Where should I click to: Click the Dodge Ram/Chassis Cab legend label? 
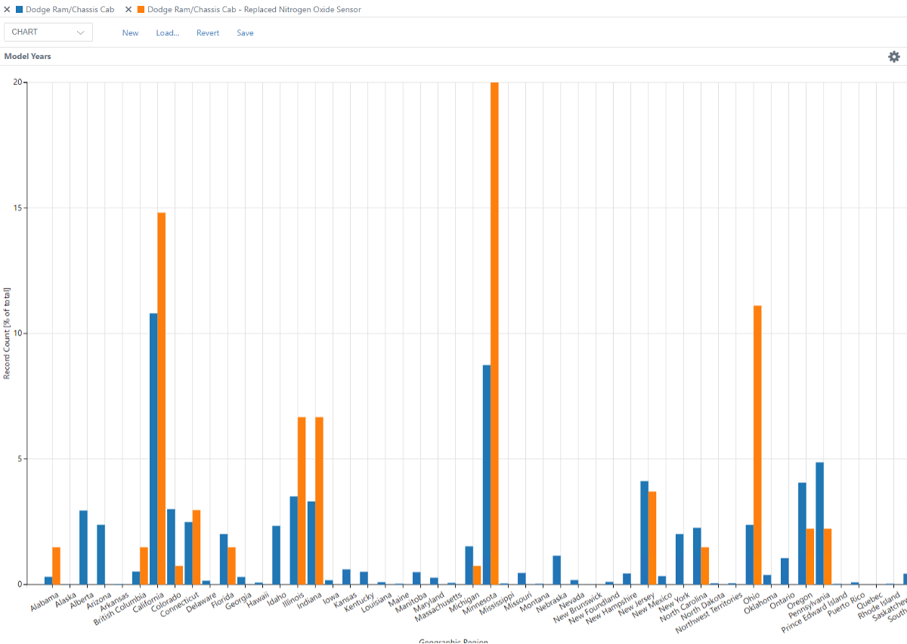pyautogui.click(x=70, y=10)
